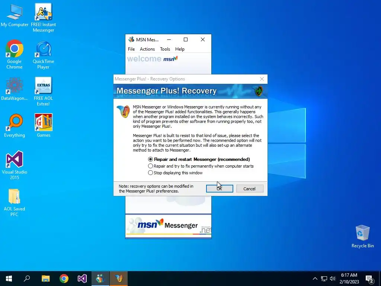Click the Messenger Plus! heartbeat logo icon
This screenshot has width=381, height=286.
(x=259, y=91)
